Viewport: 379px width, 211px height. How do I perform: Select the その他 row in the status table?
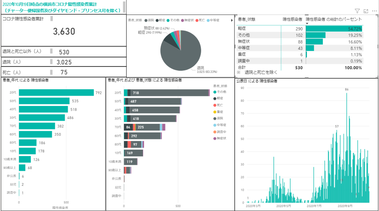point(300,35)
